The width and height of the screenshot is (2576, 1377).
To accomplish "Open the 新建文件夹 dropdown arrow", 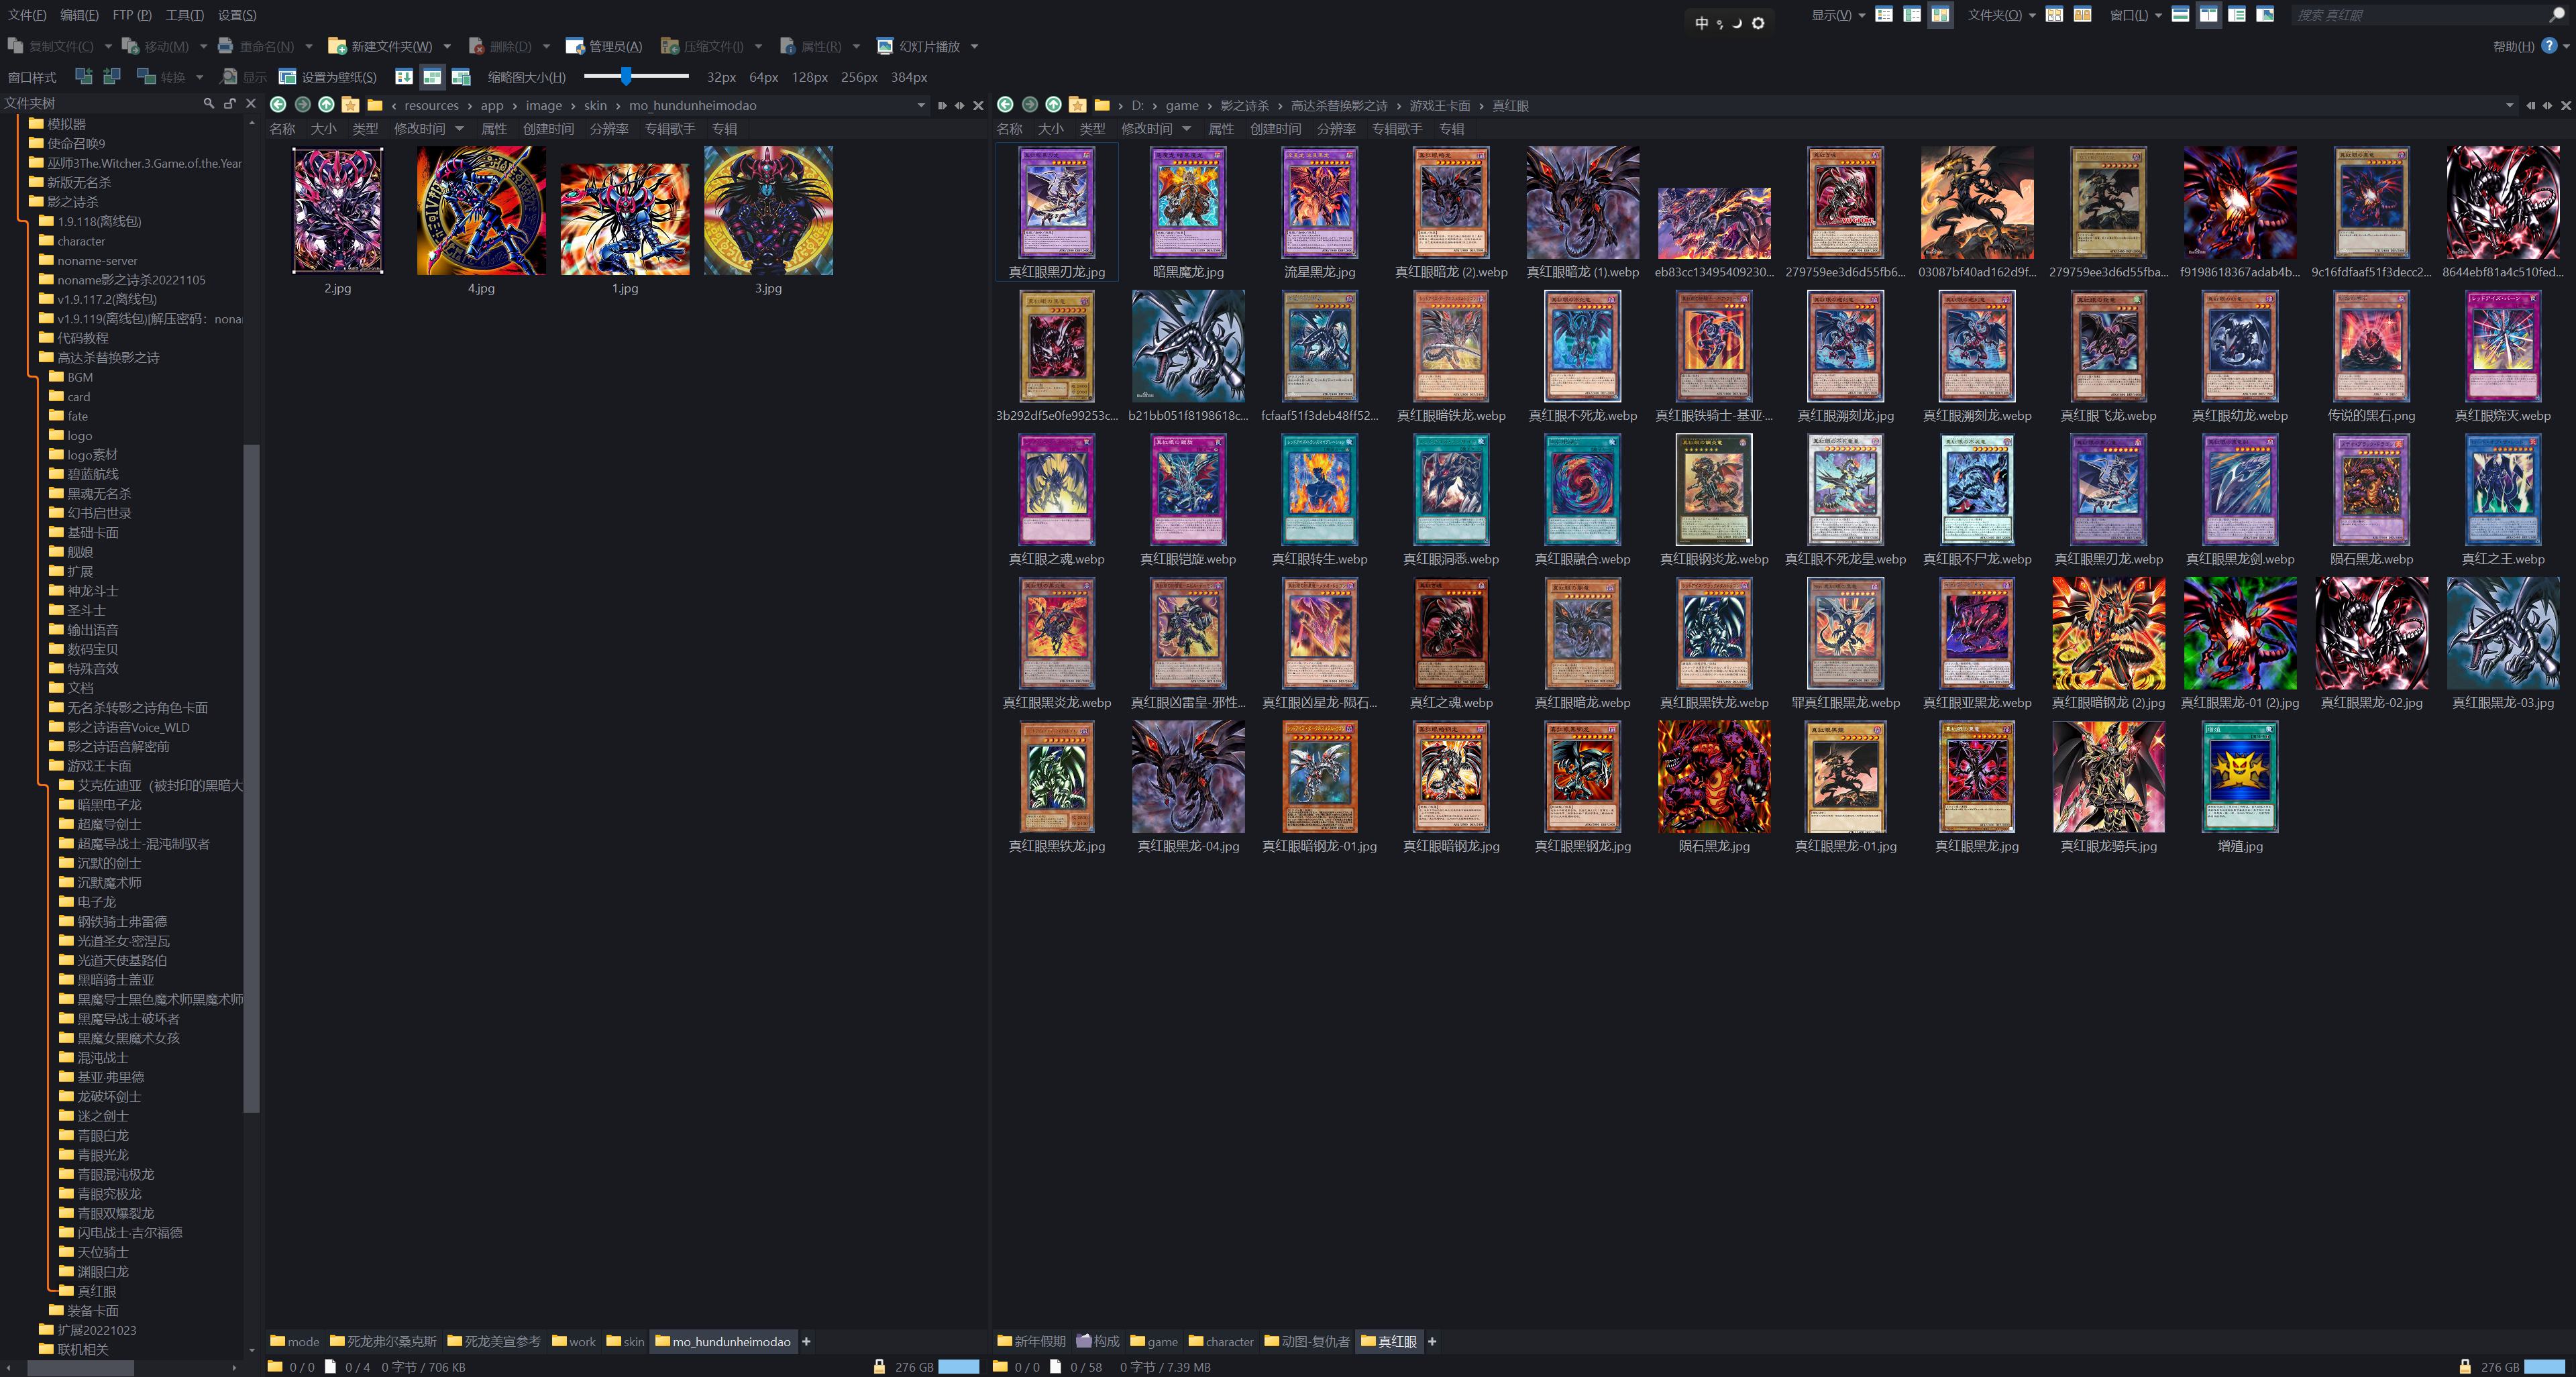I will coord(447,46).
